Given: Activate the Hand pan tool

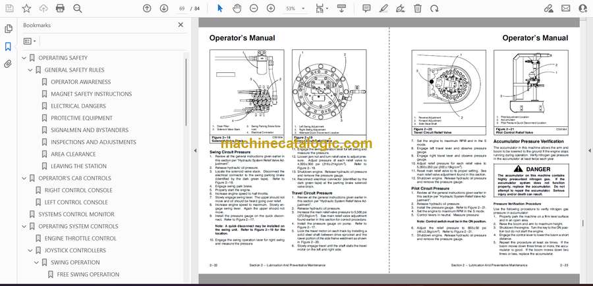Looking at the screenshot, I should coord(237,9).
